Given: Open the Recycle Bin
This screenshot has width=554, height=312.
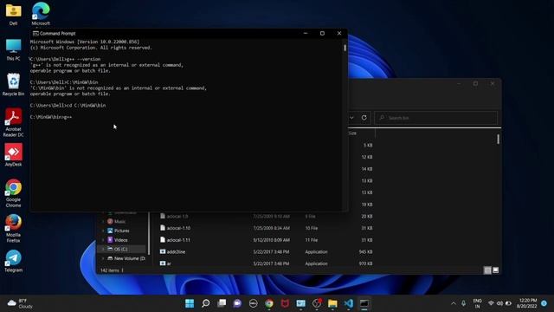Looking at the screenshot, I should click(x=14, y=85).
